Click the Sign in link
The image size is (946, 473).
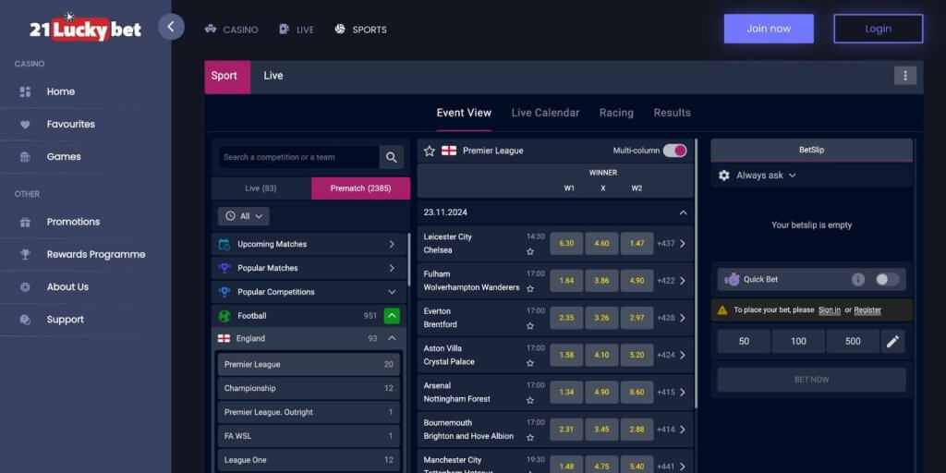pos(830,310)
